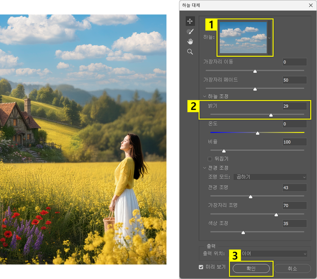Select the Hand tool icon
This screenshot has width=317, height=279.
190,41
